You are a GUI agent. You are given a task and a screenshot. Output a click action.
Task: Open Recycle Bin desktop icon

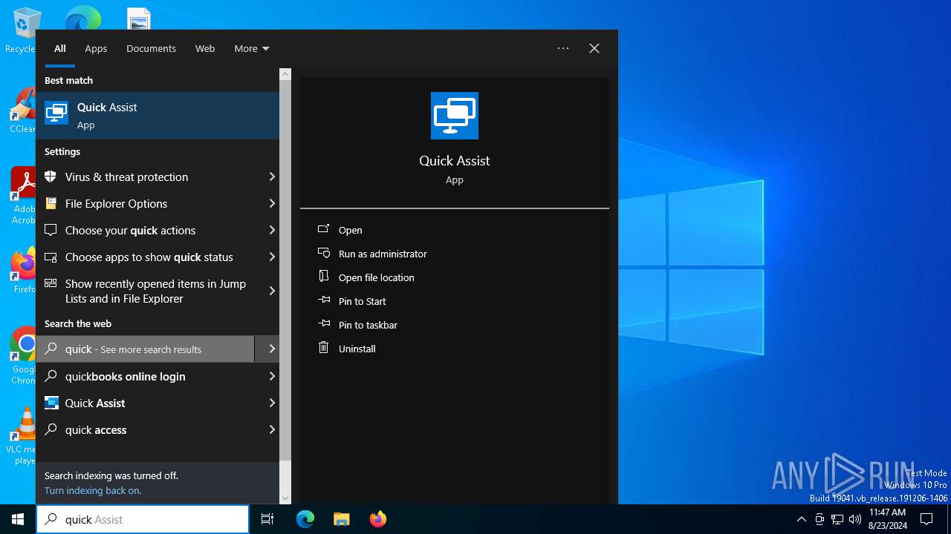(24, 30)
